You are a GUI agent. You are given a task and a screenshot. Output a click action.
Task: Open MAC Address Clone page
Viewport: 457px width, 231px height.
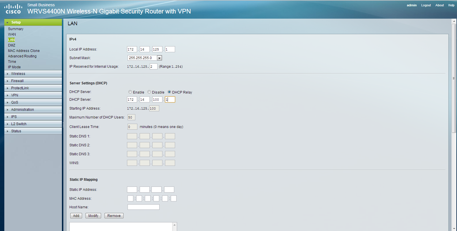pos(24,51)
